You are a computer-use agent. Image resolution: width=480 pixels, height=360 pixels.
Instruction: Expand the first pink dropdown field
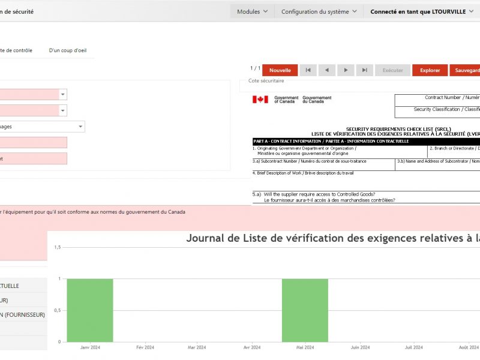(63, 95)
